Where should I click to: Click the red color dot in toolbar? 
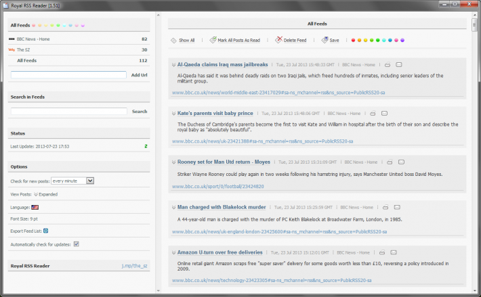pos(353,40)
